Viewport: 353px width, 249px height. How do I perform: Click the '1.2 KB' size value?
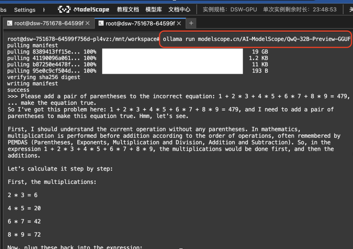258,58
